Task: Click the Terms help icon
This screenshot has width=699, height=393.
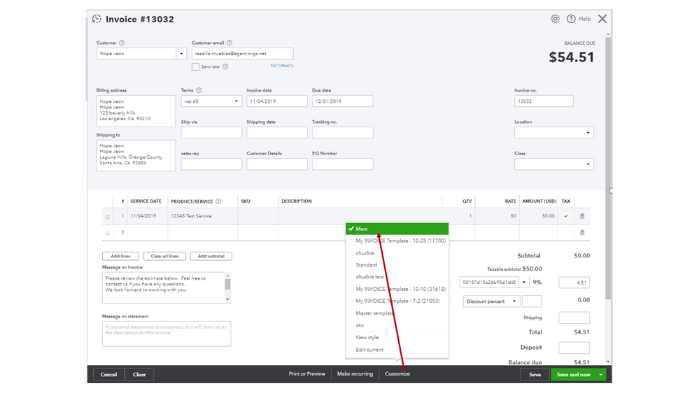Action: click(199, 90)
